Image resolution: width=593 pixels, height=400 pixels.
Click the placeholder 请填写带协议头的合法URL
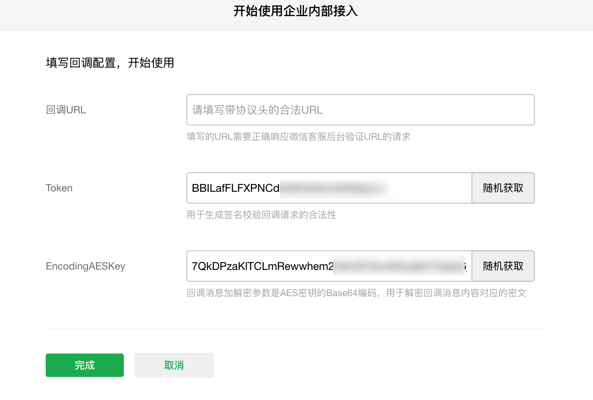(257, 110)
